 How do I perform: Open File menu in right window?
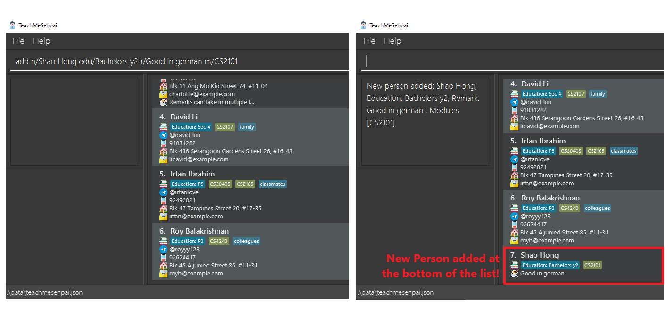[369, 41]
